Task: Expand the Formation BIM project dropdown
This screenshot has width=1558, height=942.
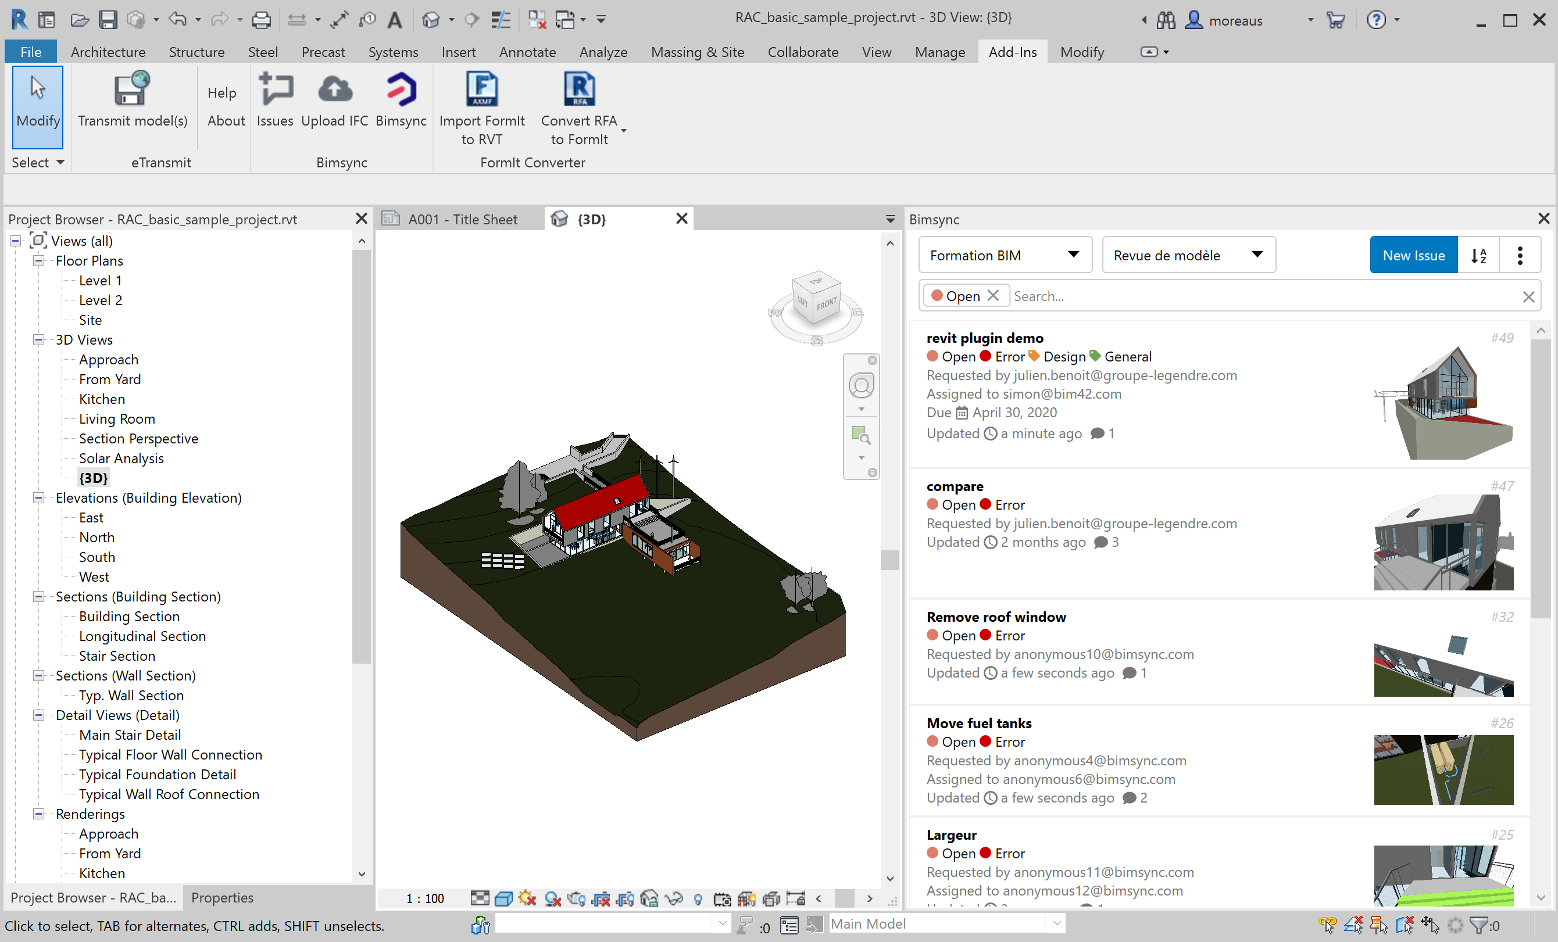Action: pyautogui.click(x=1074, y=255)
